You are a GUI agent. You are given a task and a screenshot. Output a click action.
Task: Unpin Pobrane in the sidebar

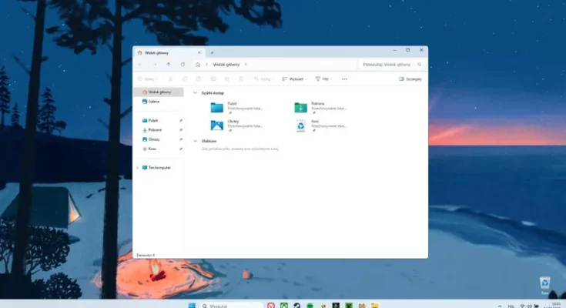pos(181,130)
